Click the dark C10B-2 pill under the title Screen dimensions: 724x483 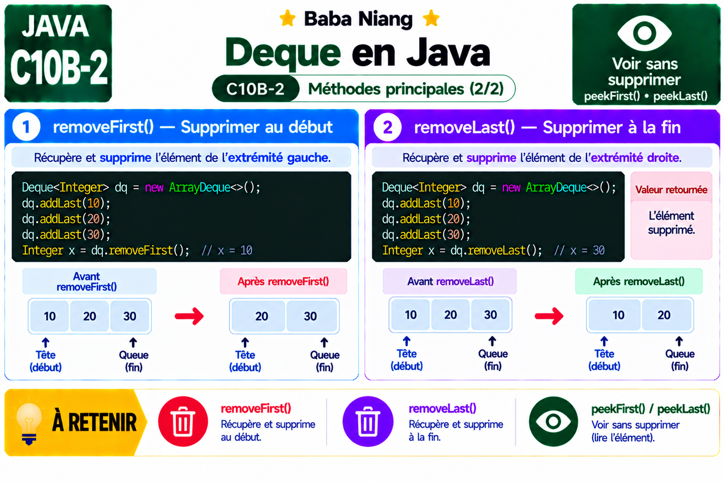[255, 89]
